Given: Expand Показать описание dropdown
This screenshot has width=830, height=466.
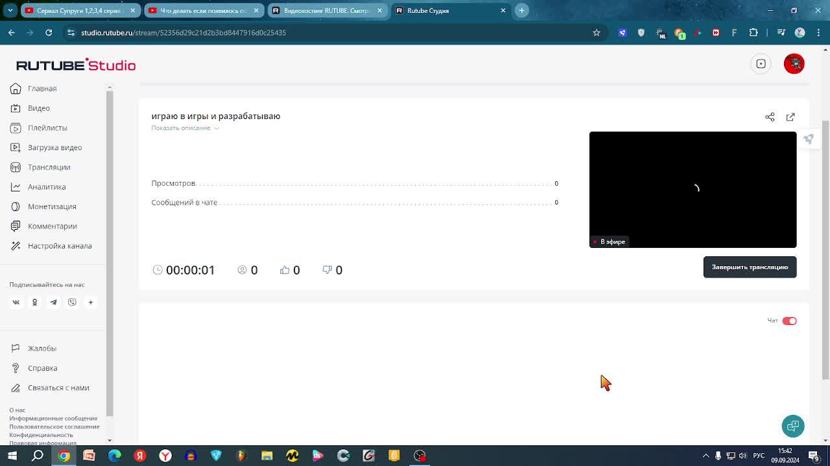Looking at the screenshot, I should point(185,128).
